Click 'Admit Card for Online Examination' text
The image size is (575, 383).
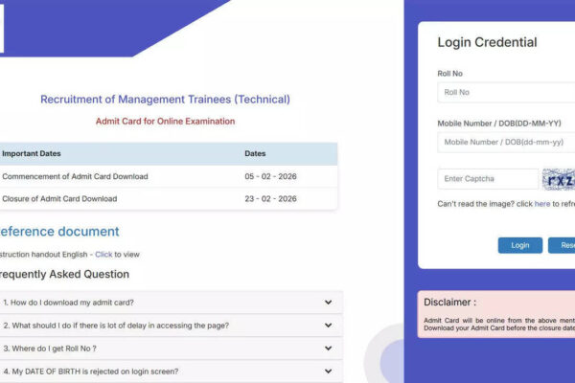[166, 122]
